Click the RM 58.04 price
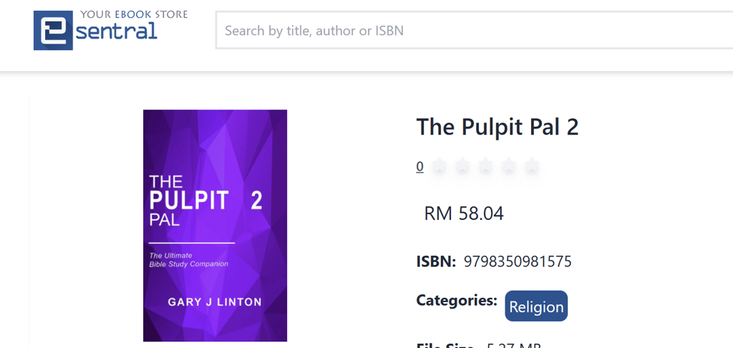 click(464, 213)
